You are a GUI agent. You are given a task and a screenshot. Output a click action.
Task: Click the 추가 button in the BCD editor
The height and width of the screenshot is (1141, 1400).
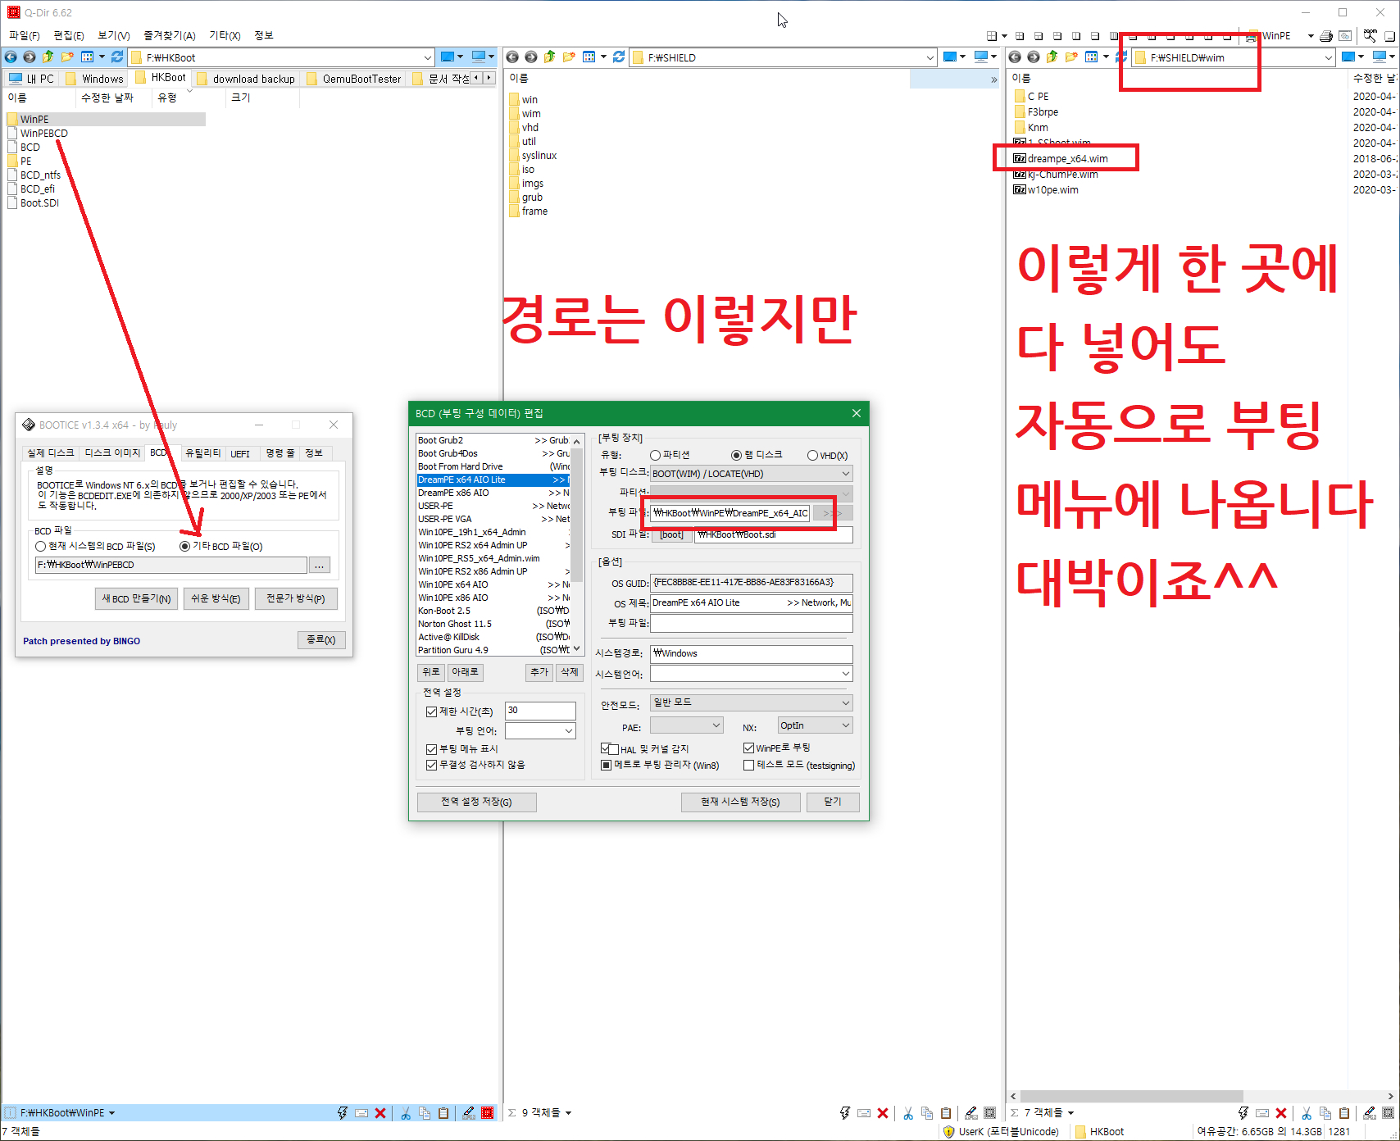point(539,672)
